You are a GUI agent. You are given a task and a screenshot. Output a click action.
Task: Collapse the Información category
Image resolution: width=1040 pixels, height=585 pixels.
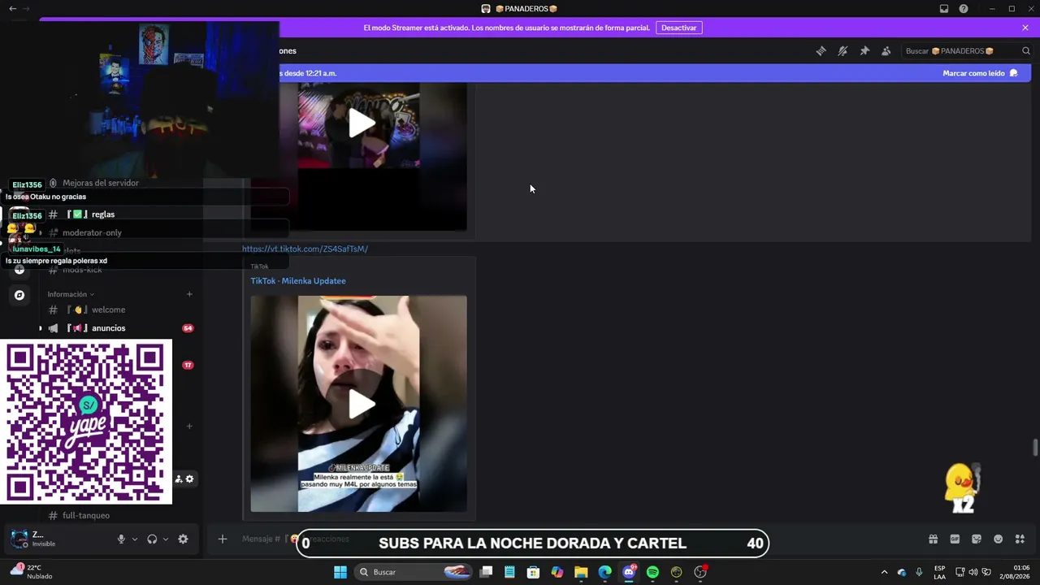click(x=71, y=294)
